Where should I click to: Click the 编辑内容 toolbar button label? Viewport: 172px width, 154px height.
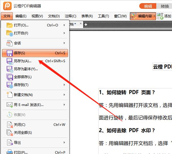click(x=145, y=16)
